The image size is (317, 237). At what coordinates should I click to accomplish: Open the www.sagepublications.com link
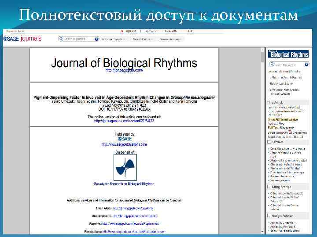click(x=124, y=144)
